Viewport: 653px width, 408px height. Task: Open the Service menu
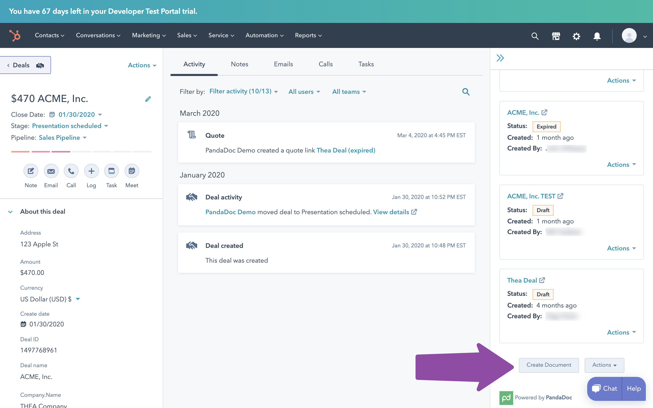tap(221, 35)
